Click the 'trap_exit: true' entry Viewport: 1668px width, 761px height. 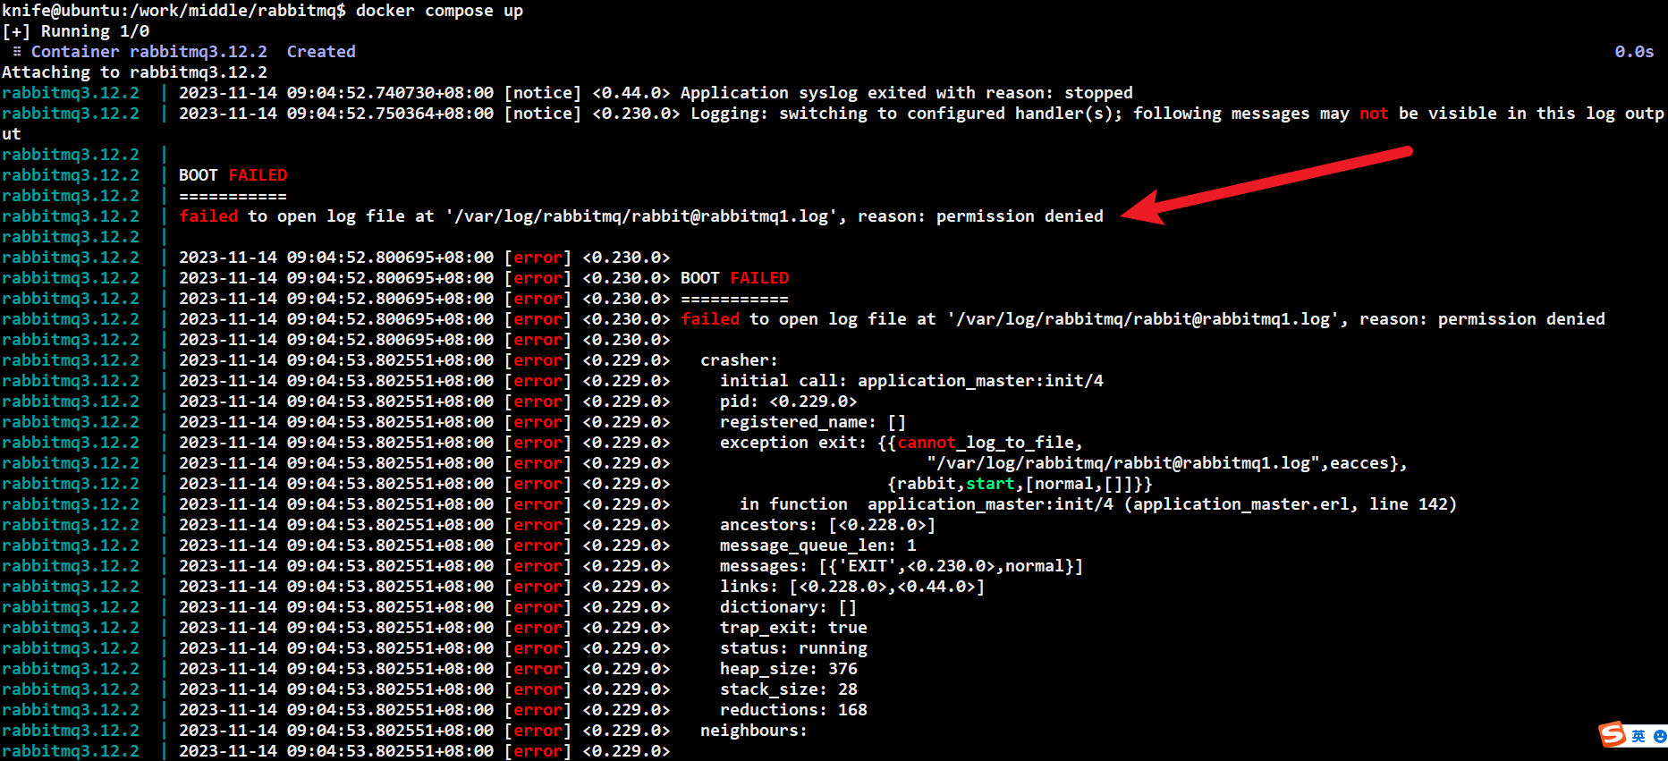coord(793,628)
